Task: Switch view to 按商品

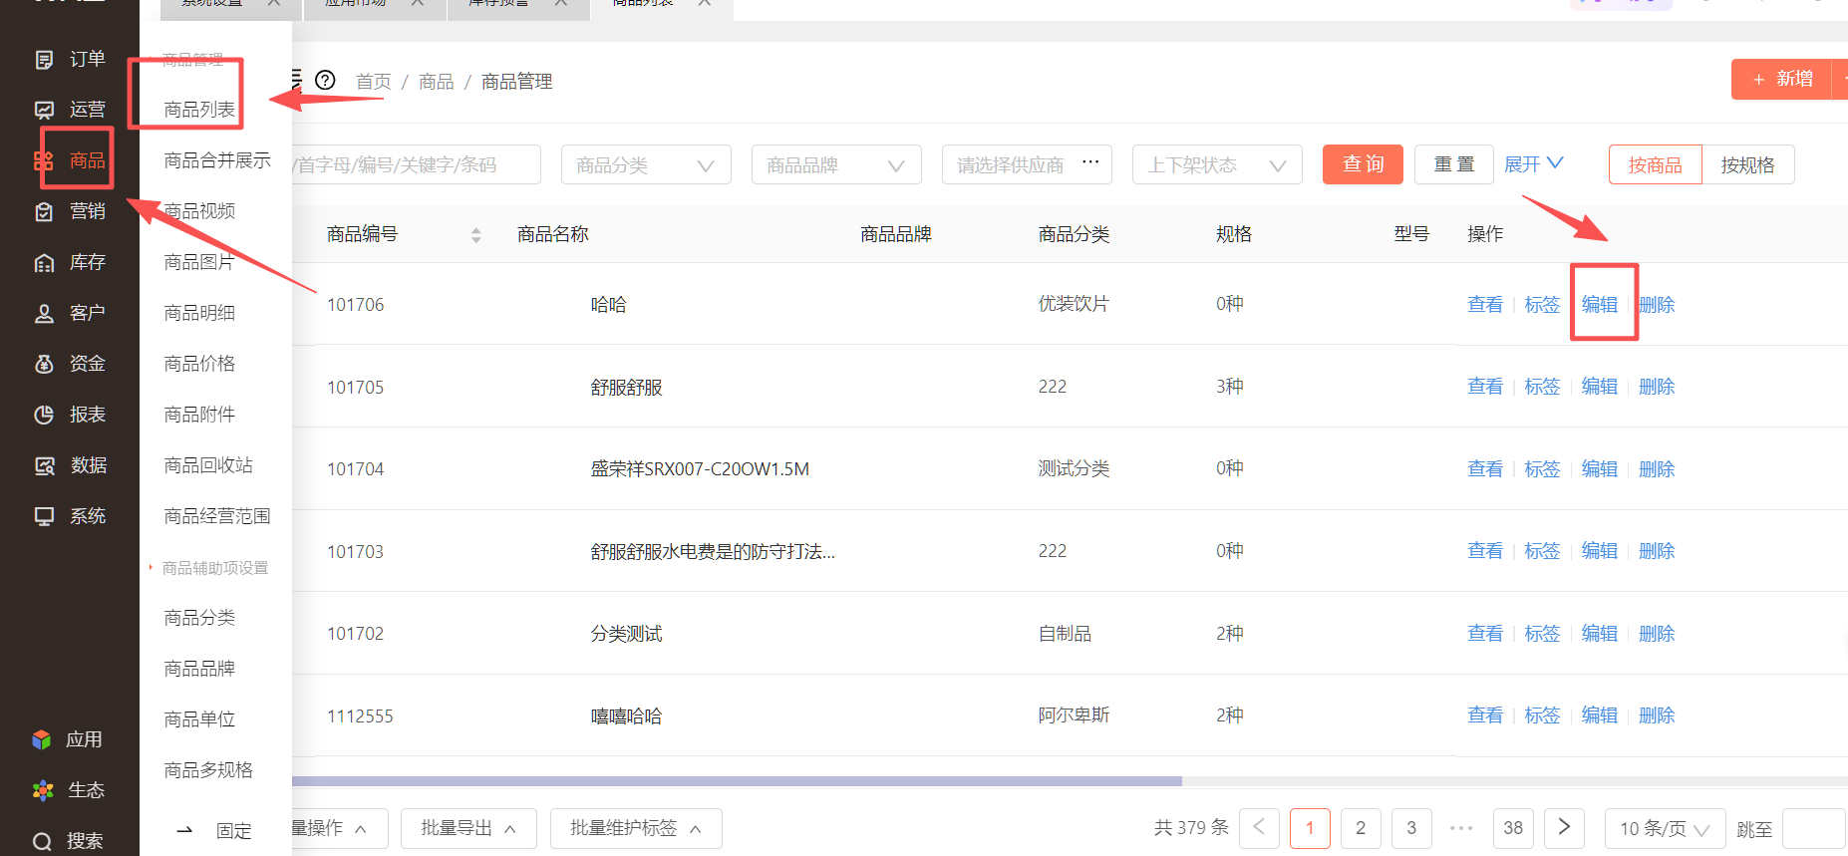Action: coord(1655,164)
